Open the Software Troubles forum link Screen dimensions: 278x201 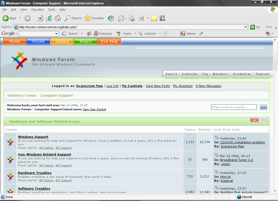click(x=34, y=189)
